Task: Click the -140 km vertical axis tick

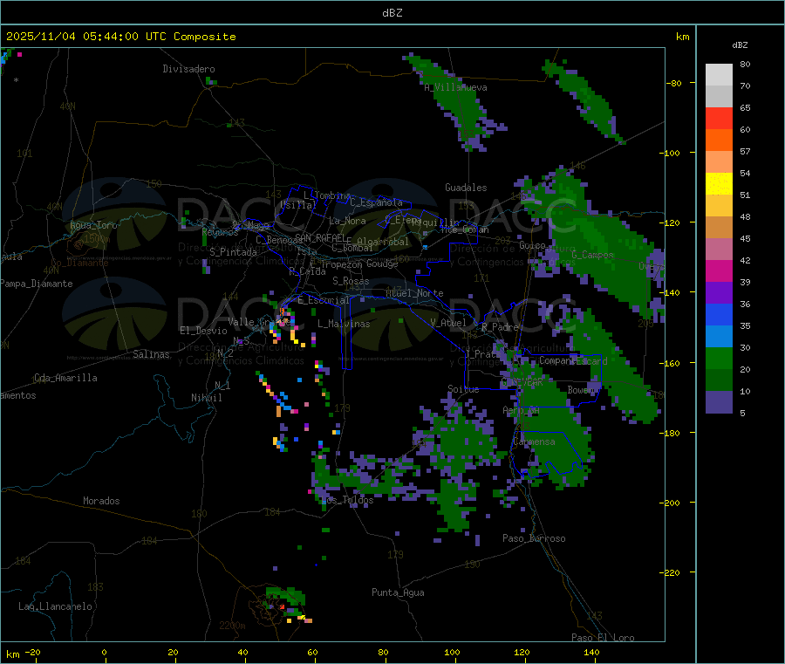Action: point(669,292)
